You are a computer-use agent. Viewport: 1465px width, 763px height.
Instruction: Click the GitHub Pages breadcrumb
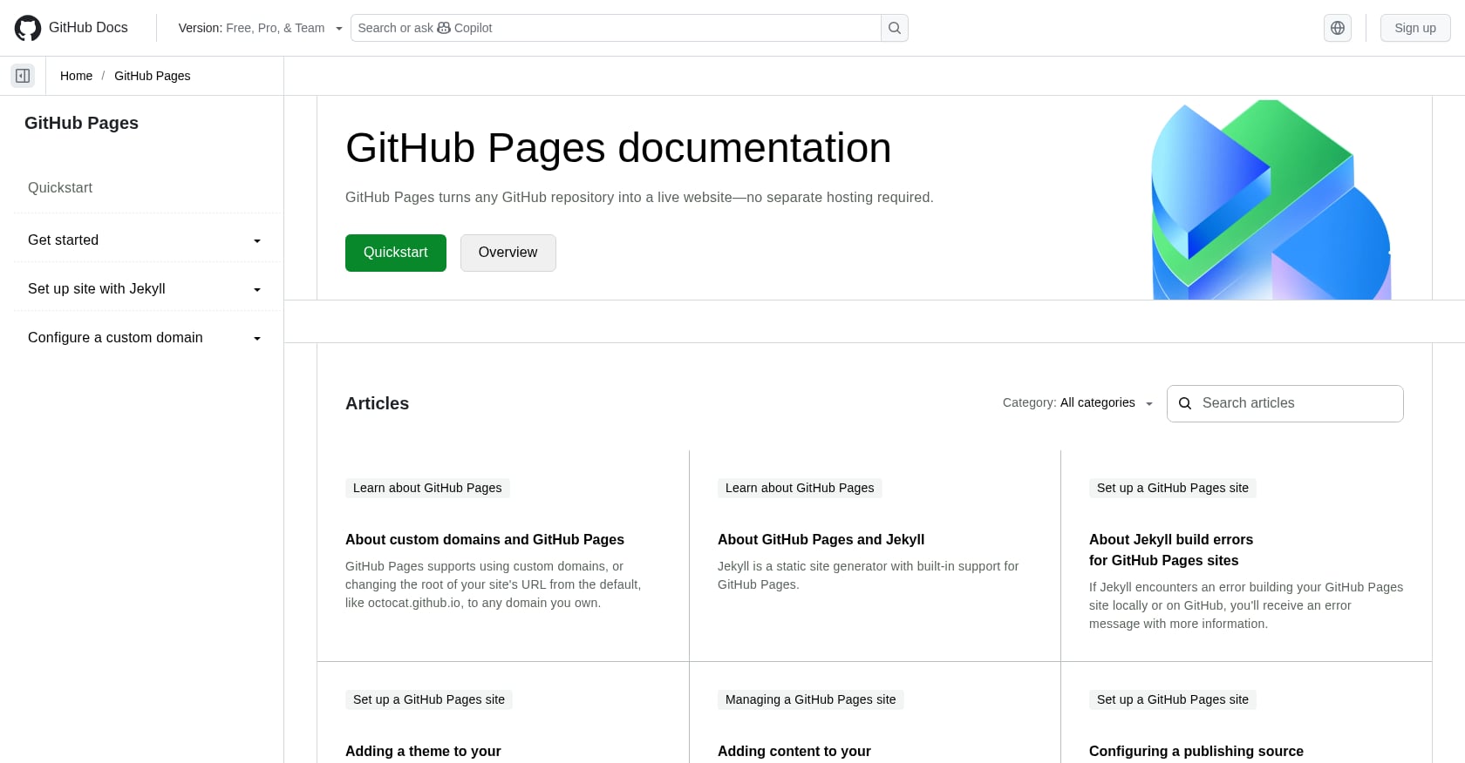(152, 76)
